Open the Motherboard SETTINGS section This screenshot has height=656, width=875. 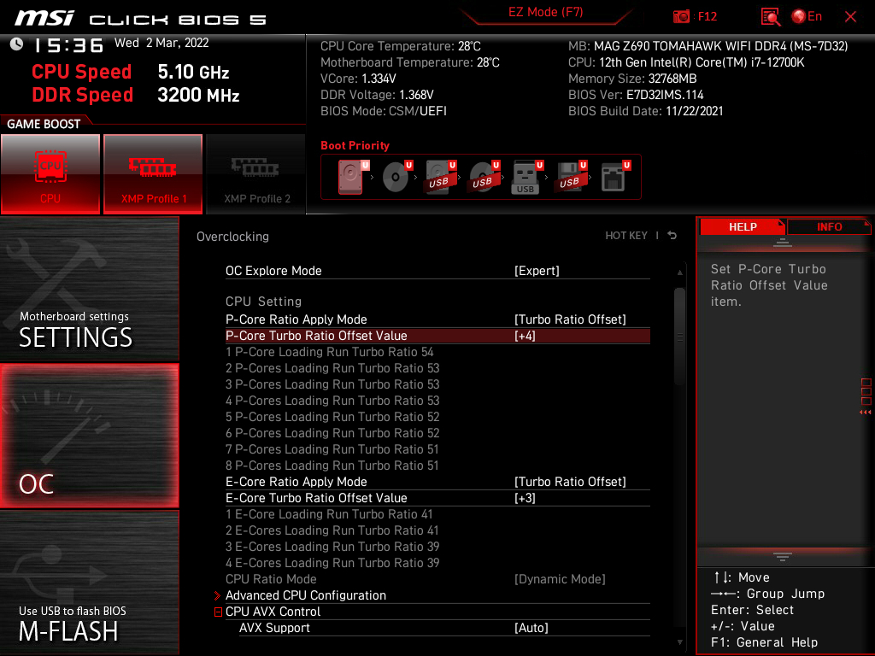click(x=89, y=289)
